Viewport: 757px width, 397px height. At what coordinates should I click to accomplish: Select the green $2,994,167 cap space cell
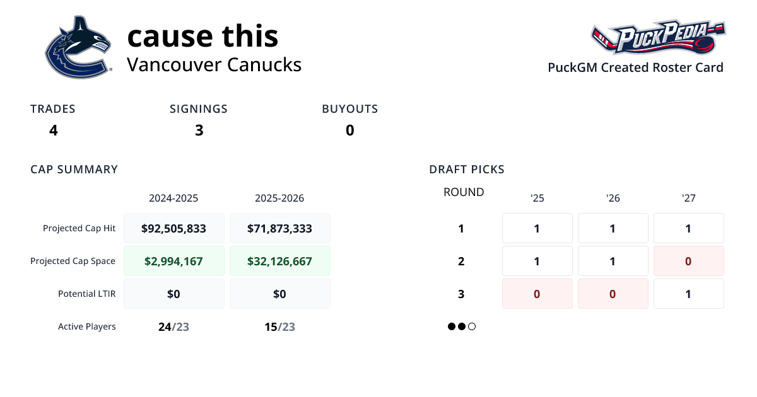click(x=173, y=261)
